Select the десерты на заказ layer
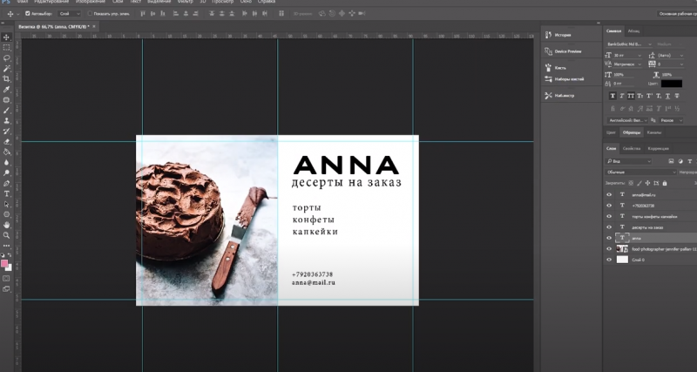Image resolution: width=697 pixels, height=372 pixels. (x=649, y=227)
